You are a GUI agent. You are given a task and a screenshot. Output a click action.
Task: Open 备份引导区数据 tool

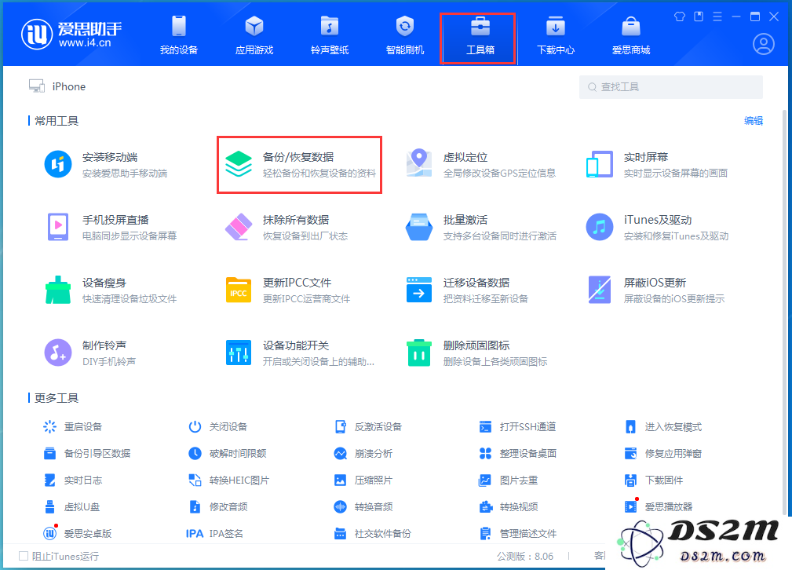(87, 454)
